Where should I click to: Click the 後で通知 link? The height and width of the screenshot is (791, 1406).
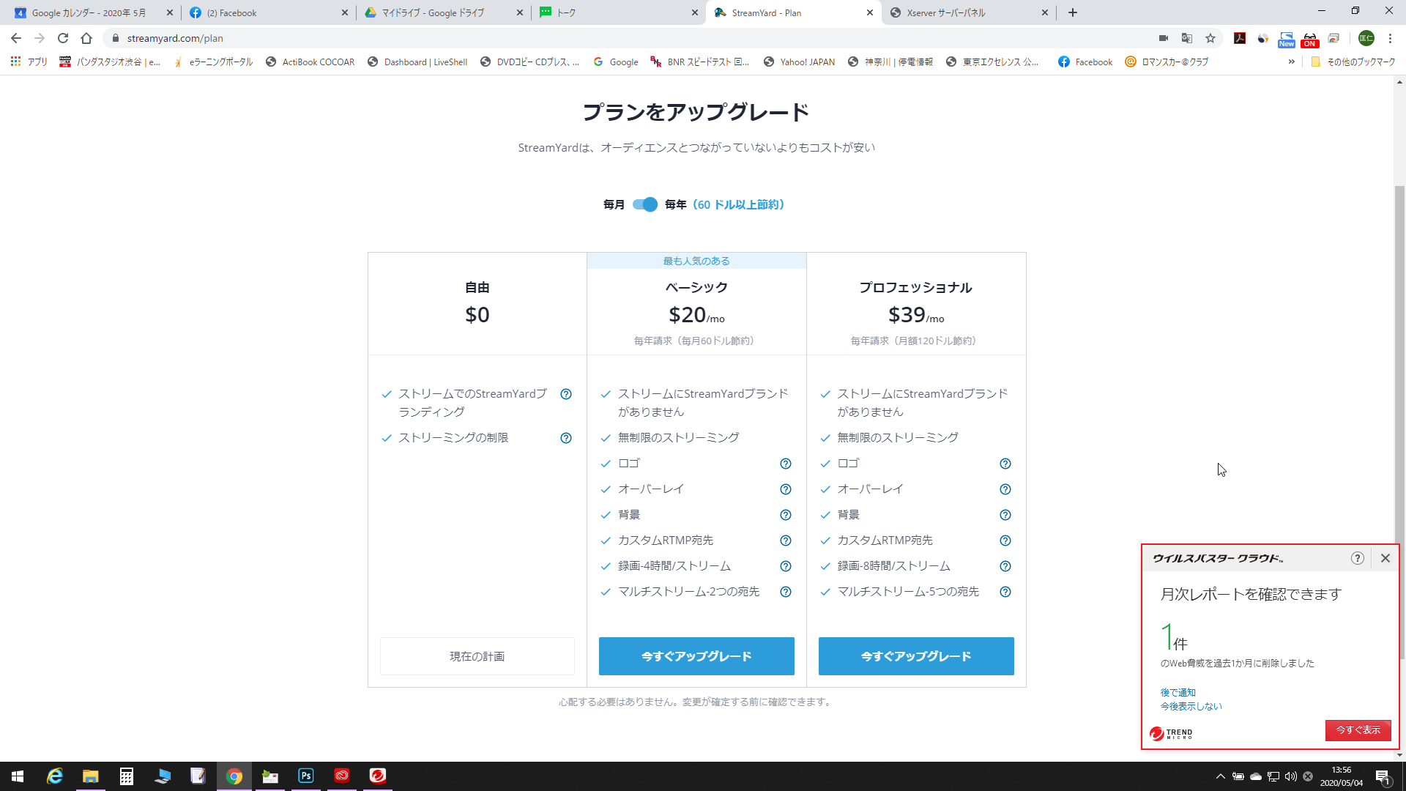1178,692
